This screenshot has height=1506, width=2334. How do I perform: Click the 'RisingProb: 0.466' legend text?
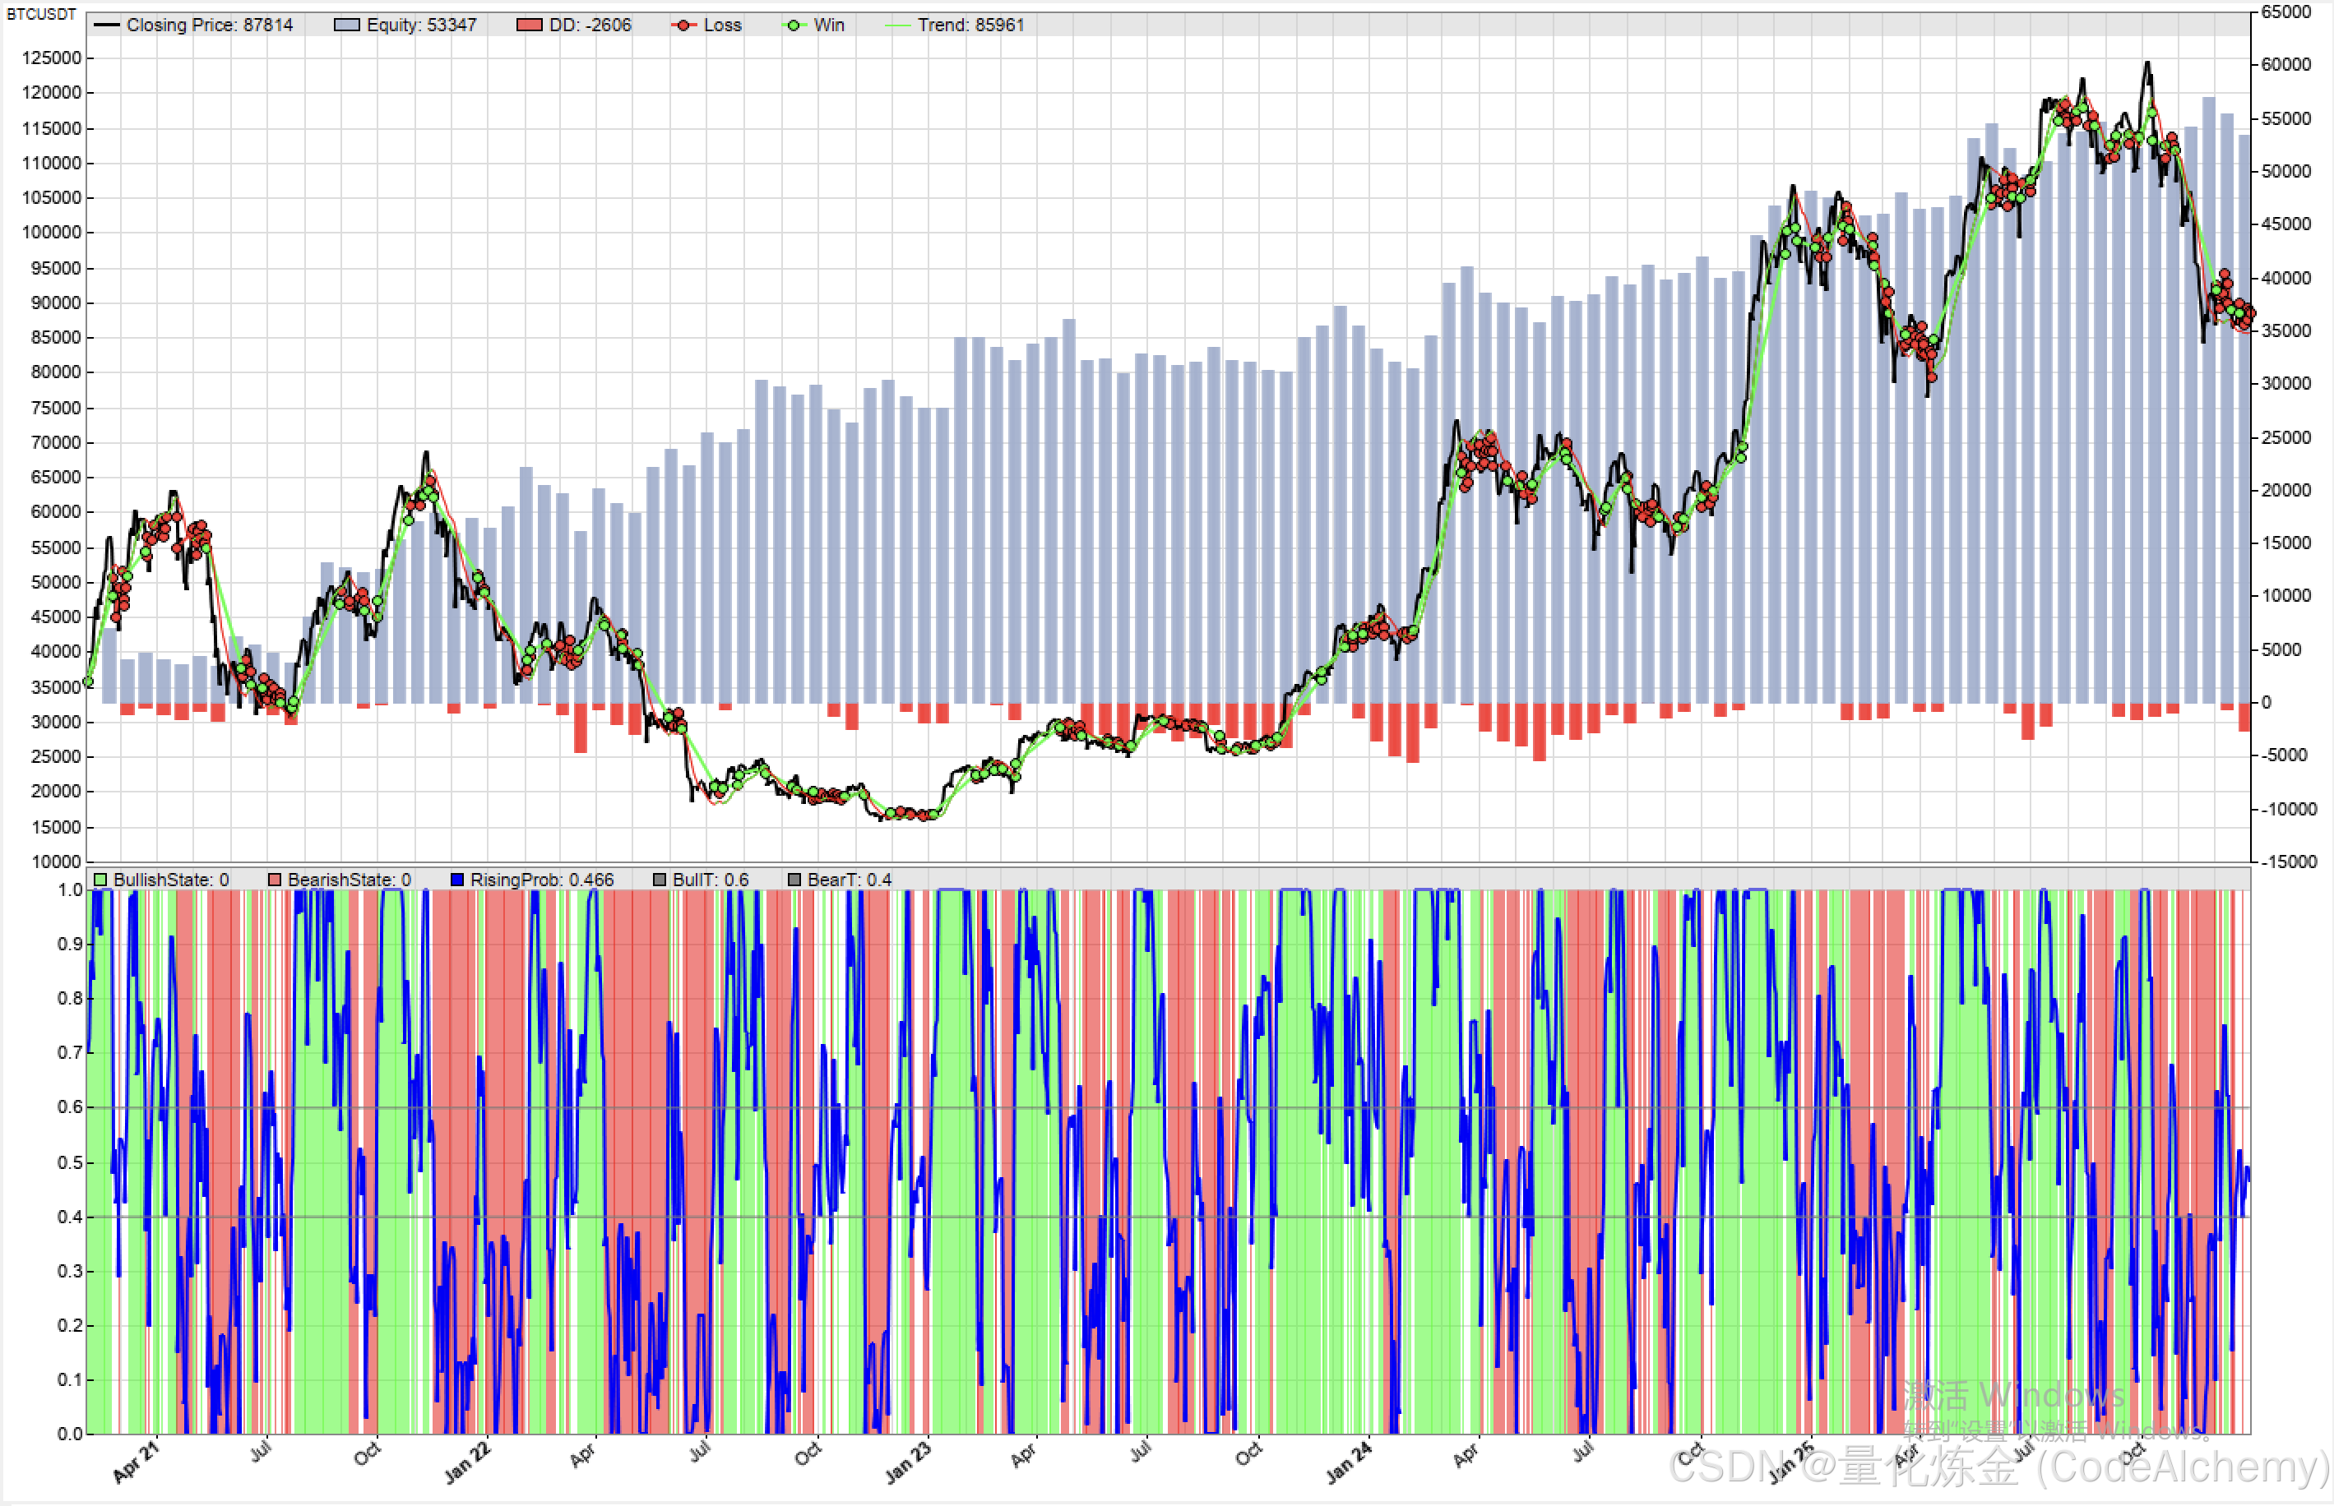click(x=542, y=880)
